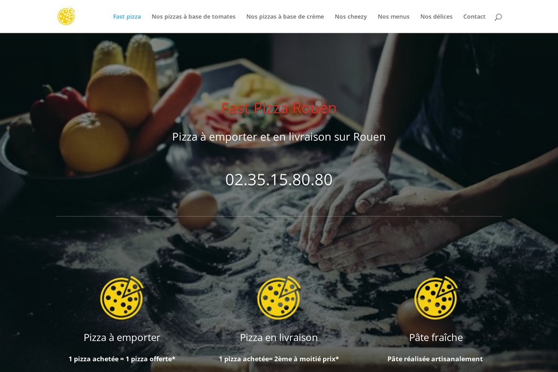The image size is (558, 372).
Task: Click the pizza icon above Pizza en livraison
Action: [x=279, y=298]
